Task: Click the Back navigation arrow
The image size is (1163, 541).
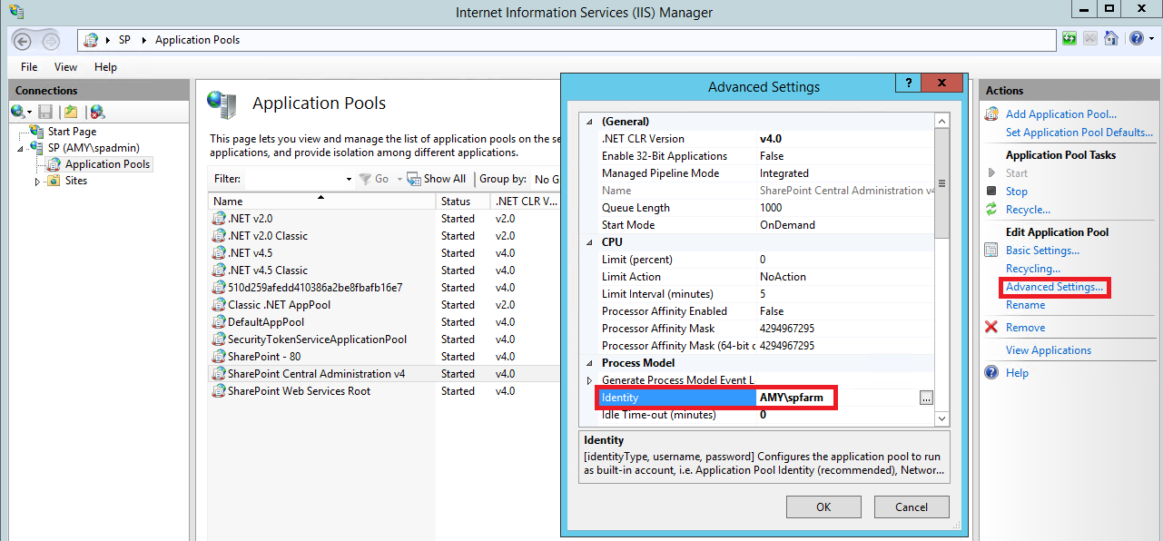Action: coord(24,41)
